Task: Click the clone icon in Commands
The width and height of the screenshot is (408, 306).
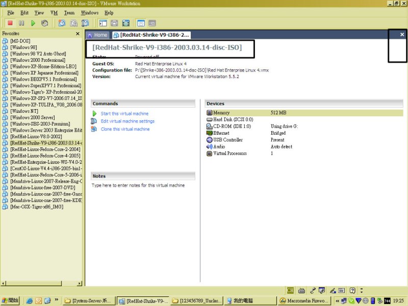Action: (94, 129)
